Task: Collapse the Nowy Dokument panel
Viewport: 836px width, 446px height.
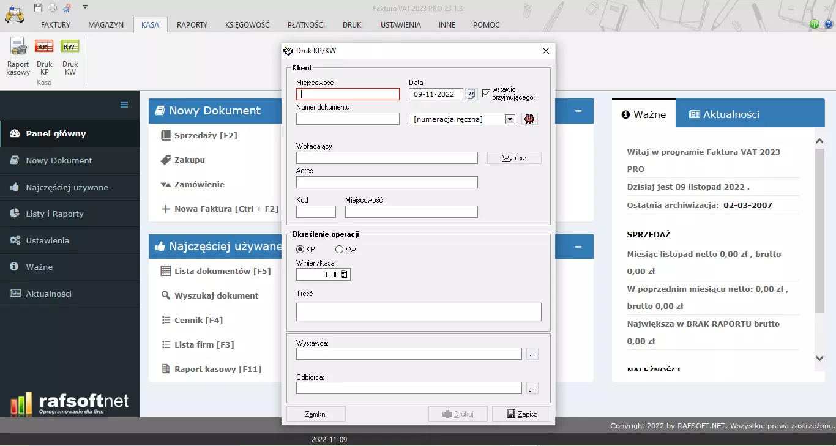Action: click(578, 111)
